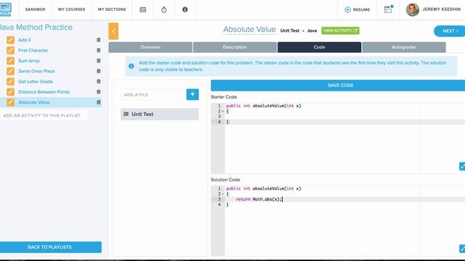Switch to the Overview tab
Image resolution: width=465 pixels, height=261 pixels.
pyautogui.click(x=150, y=47)
